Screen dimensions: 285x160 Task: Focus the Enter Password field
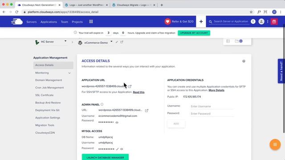coord(212,114)
